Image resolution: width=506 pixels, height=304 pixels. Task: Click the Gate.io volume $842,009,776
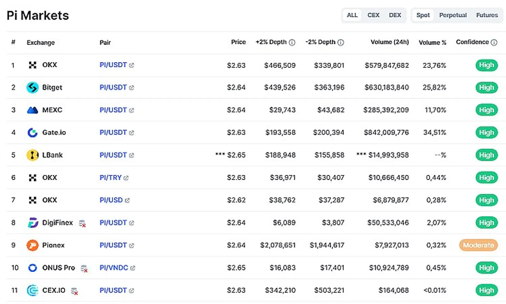point(386,132)
